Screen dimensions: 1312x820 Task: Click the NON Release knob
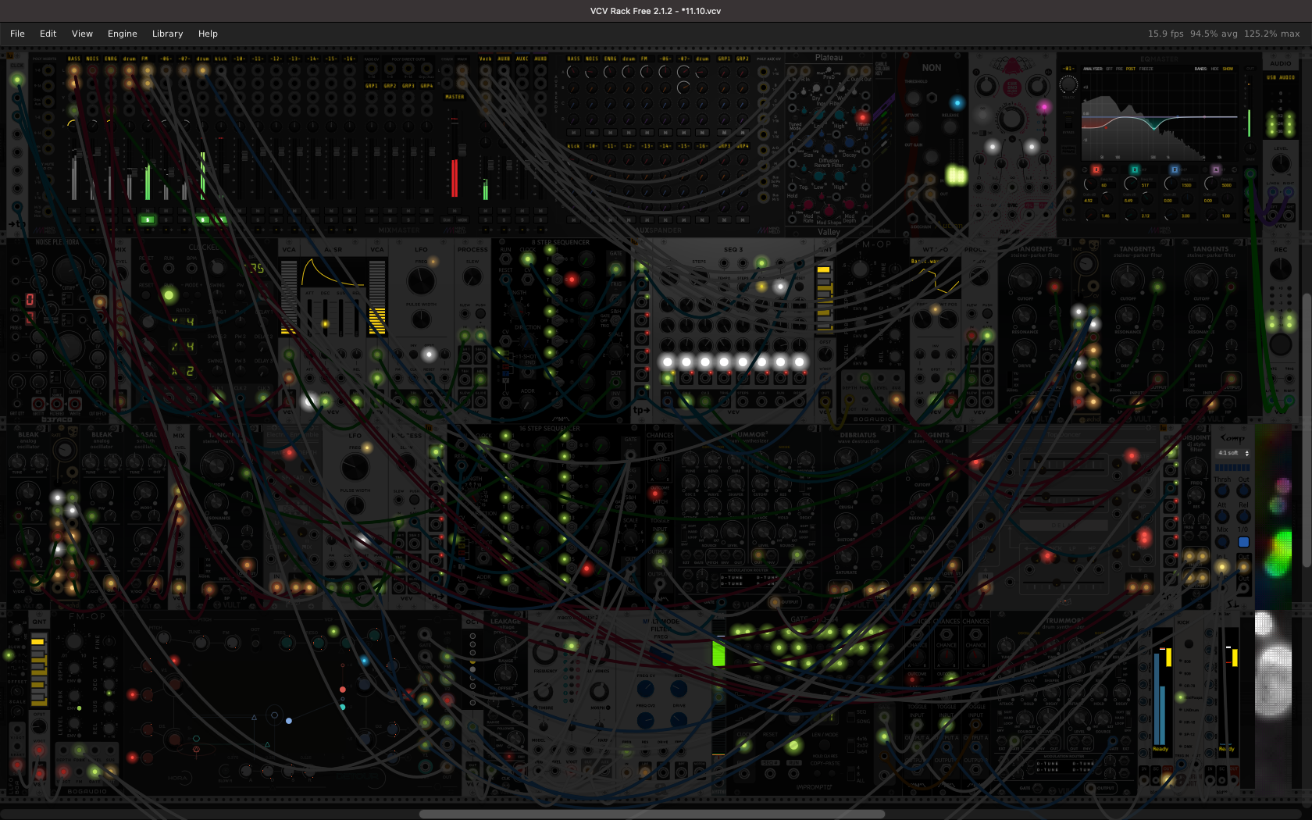950,127
